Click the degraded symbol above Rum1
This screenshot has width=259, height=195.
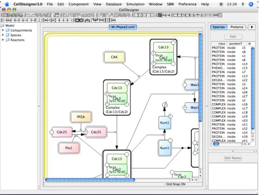(x=165, y=105)
